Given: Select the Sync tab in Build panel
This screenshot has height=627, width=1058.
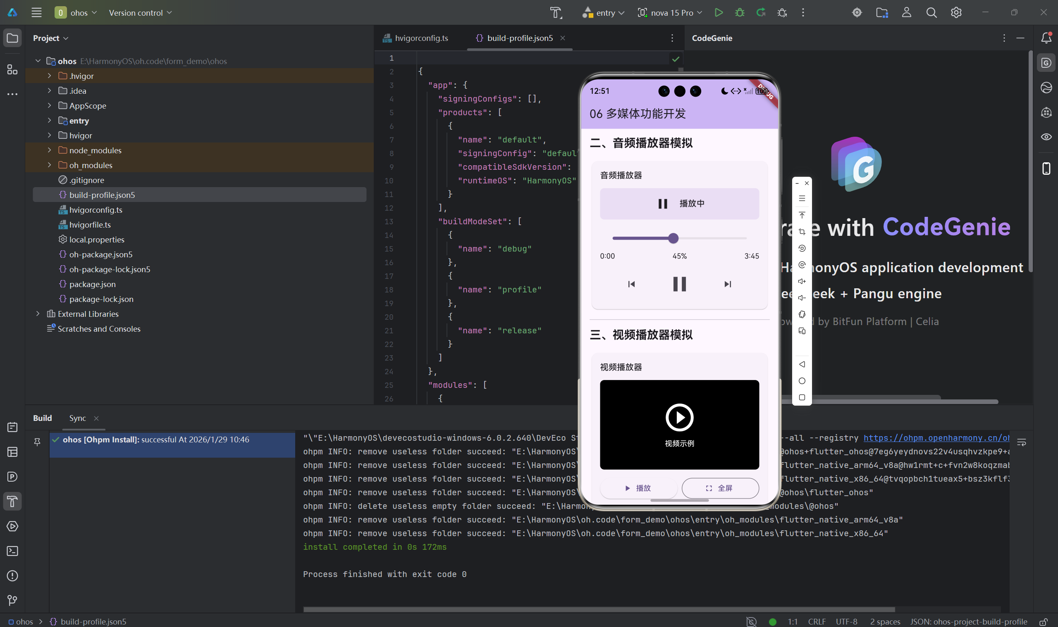Looking at the screenshot, I should (77, 418).
